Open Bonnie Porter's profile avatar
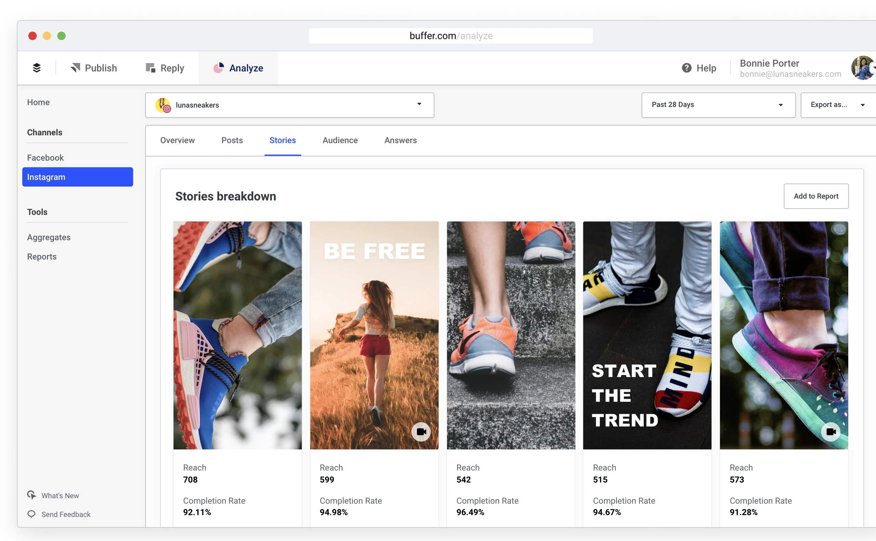This screenshot has width=876, height=541. [862, 68]
